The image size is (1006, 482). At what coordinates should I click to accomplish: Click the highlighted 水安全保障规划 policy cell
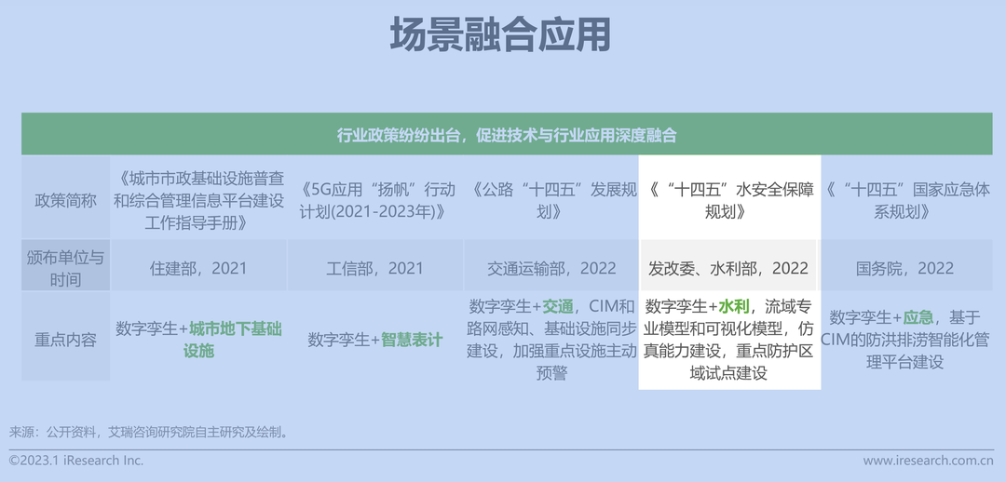click(728, 200)
